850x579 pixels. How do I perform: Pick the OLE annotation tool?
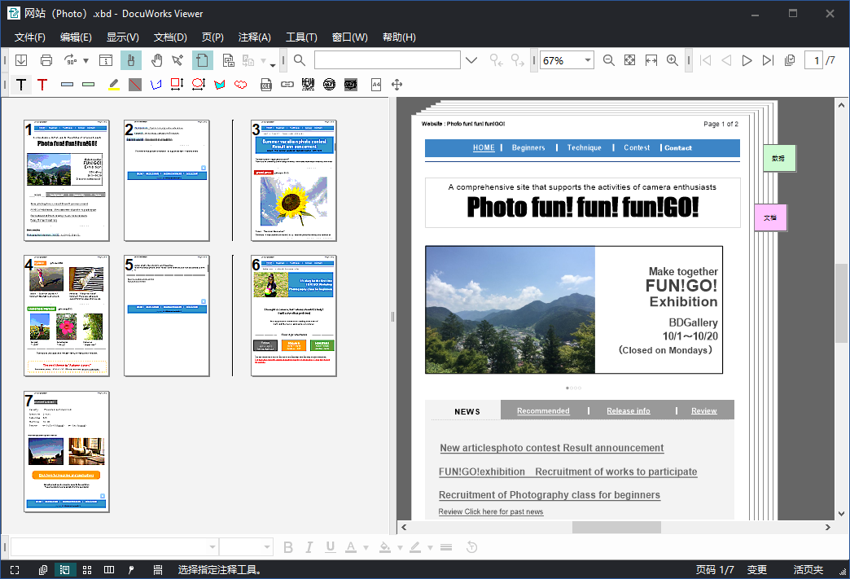266,85
